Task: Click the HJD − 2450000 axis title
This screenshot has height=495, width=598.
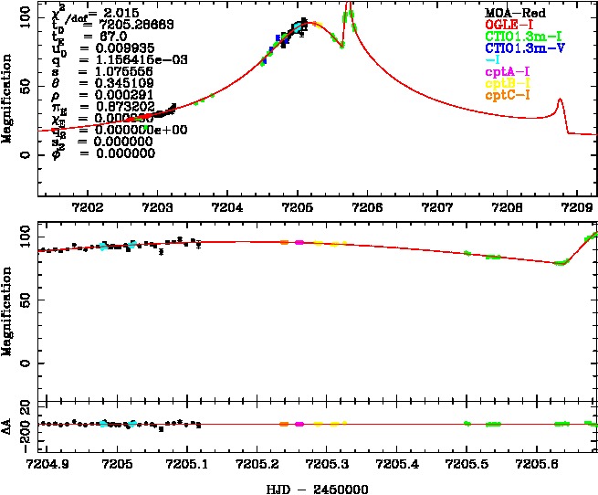Action: [317, 489]
